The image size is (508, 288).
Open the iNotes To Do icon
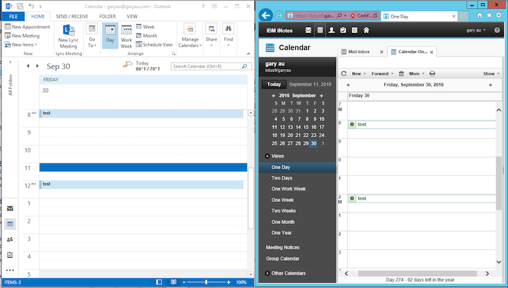[x=343, y=30]
